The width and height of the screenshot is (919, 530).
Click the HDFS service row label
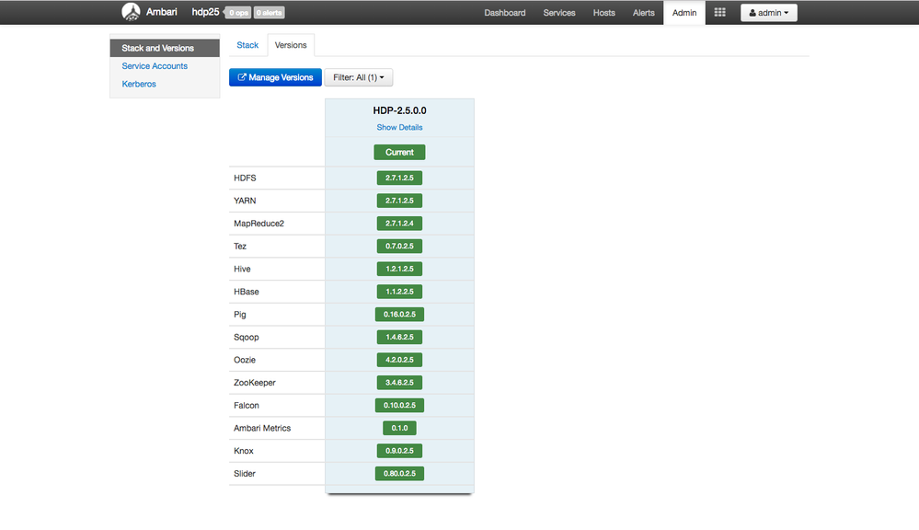pyautogui.click(x=245, y=178)
